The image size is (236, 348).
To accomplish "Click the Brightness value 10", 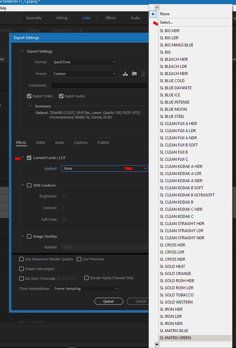I will pos(63,196).
